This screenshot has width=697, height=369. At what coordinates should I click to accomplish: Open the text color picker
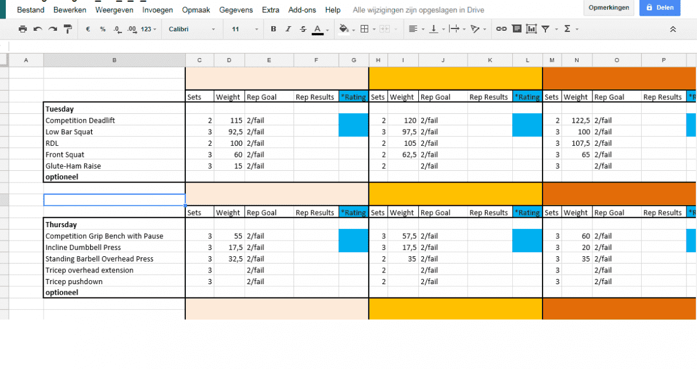[317, 28]
